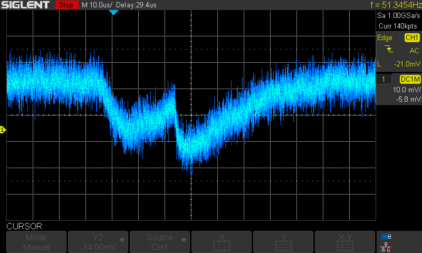This screenshot has height=253, width=422.
Task: Click the -5.8 mV offset value
Action: [408, 99]
